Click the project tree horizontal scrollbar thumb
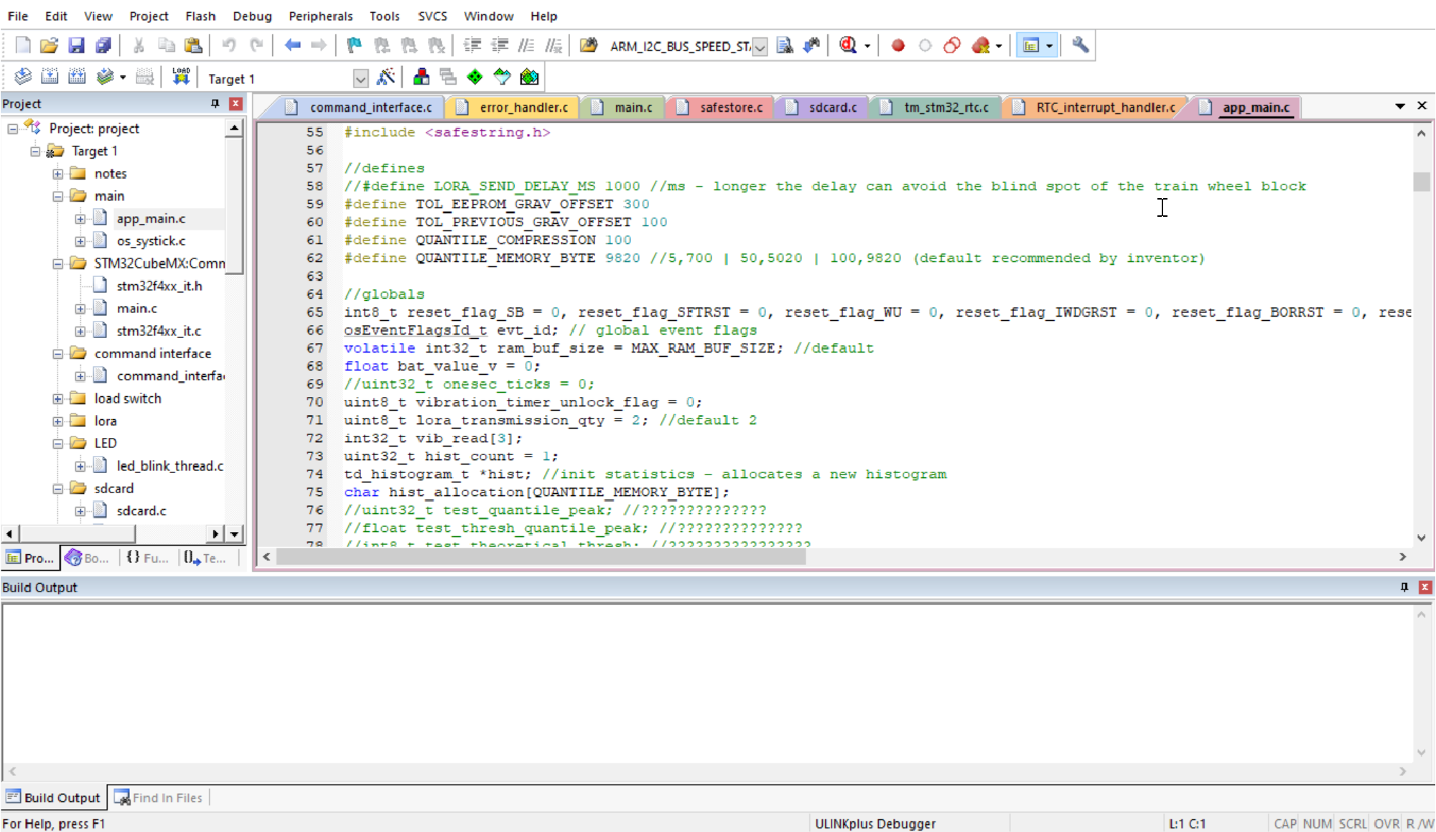The height and width of the screenshot is (832, 1436). pos(78,533)
